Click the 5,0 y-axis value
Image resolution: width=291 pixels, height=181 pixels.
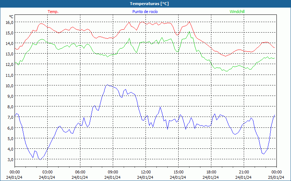click(11, 138)
